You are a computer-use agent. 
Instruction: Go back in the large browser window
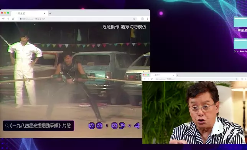pyautogui.click(x=3, y=19)
